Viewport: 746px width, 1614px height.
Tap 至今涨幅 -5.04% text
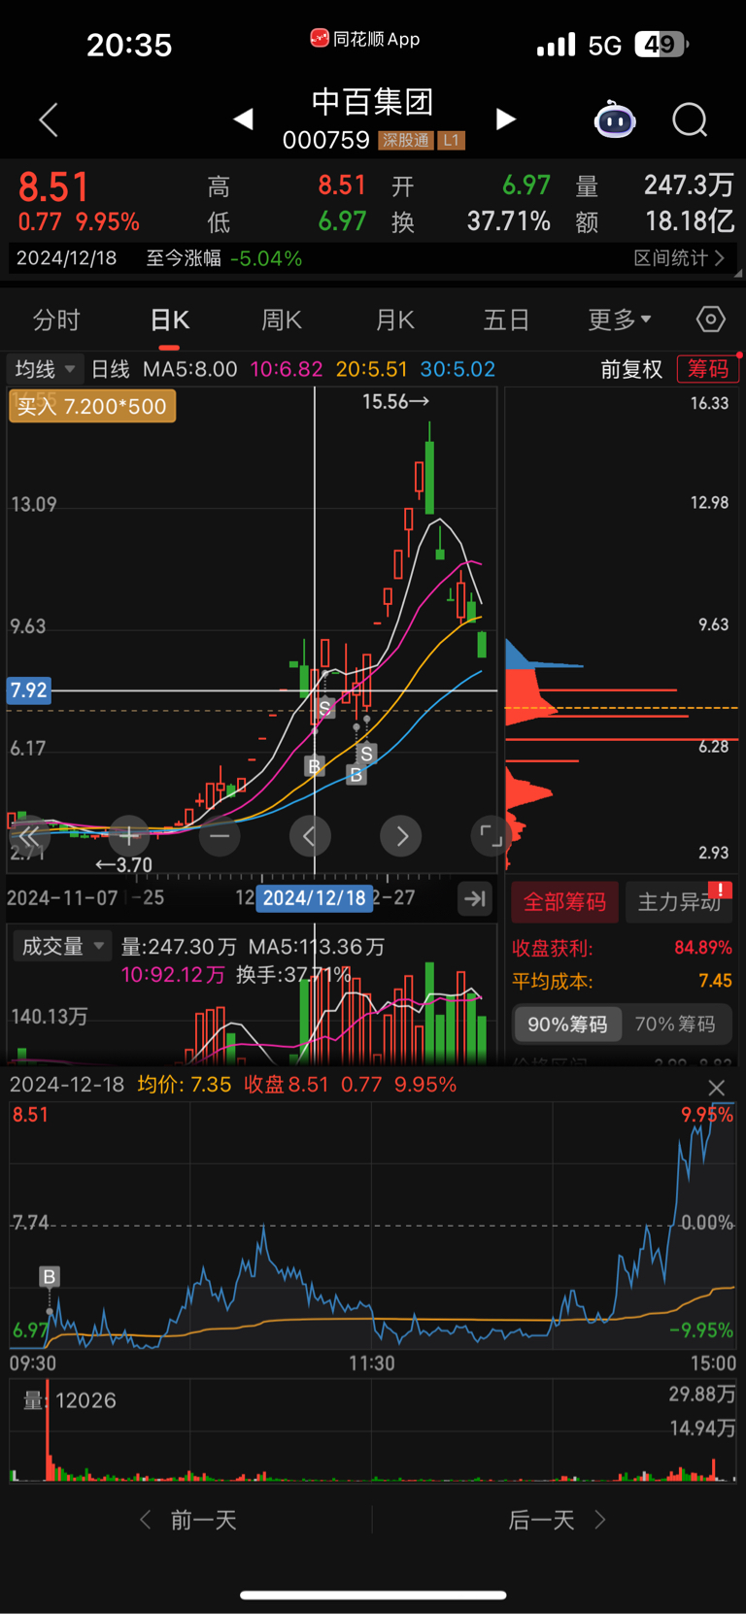(x=224, y=258)
